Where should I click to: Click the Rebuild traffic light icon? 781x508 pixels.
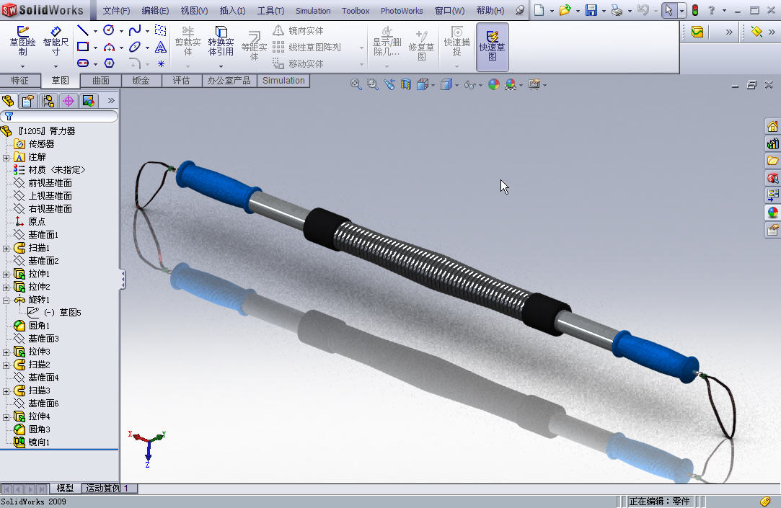click(x=695, y=10)
